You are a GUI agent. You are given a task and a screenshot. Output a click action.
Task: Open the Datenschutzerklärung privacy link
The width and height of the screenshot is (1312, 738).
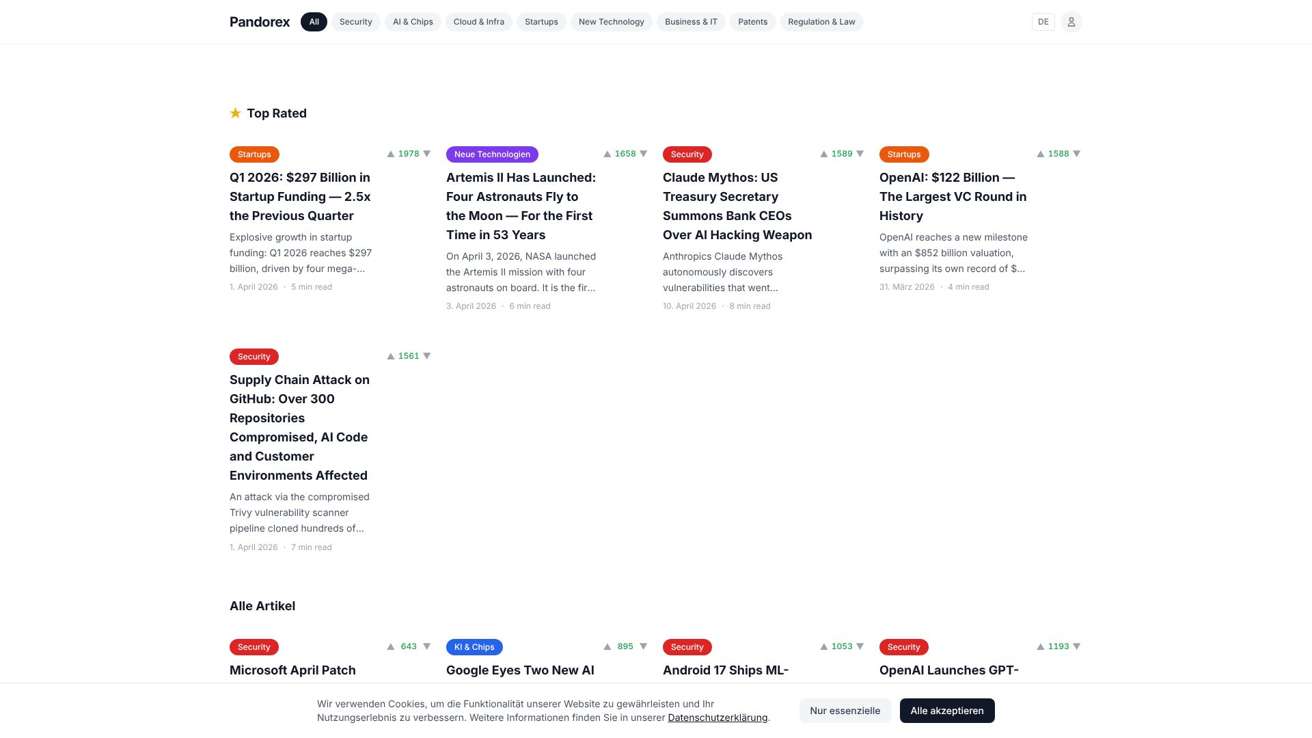[717, 717]
